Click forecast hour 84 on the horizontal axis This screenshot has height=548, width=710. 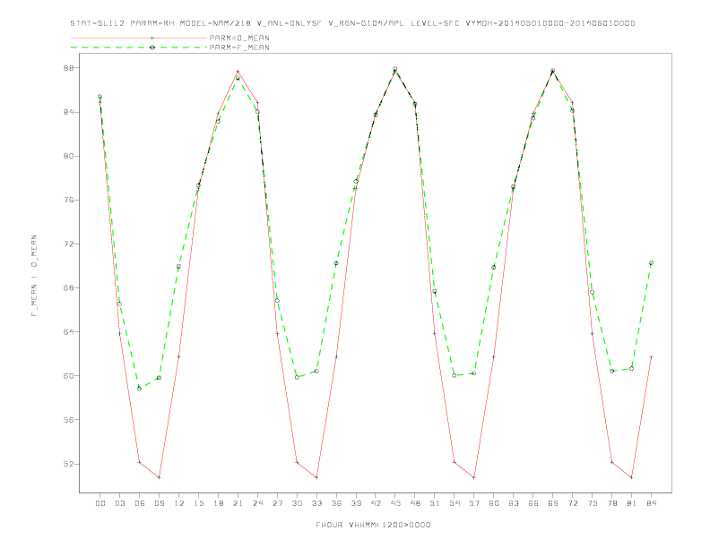click(652, 503)
